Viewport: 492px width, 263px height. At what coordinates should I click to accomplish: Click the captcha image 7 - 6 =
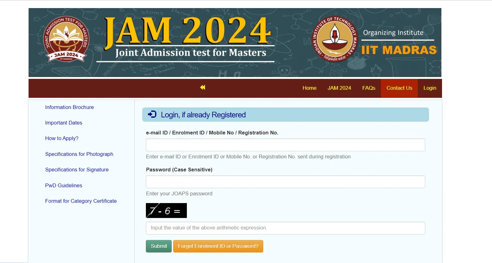click(x=166, y=211)
